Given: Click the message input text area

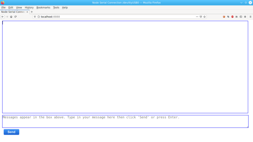Looking at the screenshot, I should coord(125,121).
